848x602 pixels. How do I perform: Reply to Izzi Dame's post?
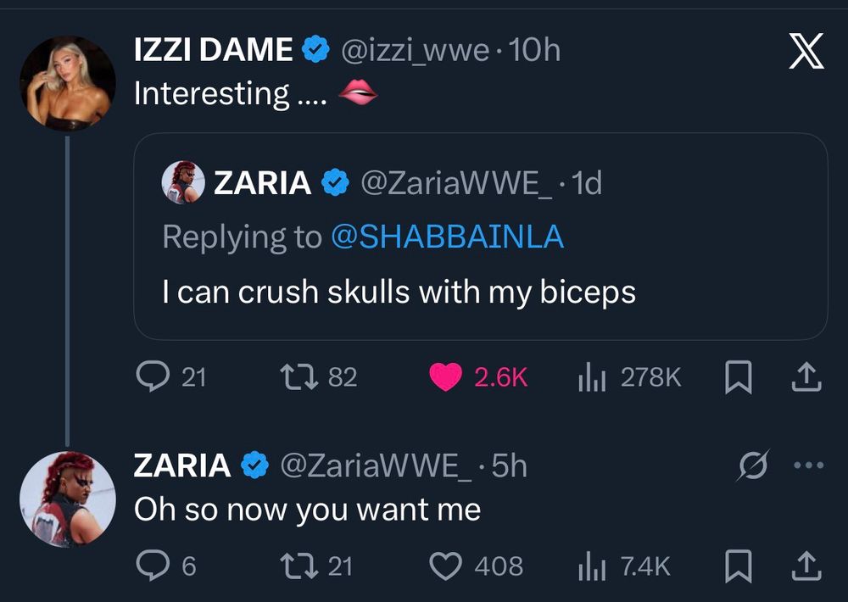pos(151,376)
